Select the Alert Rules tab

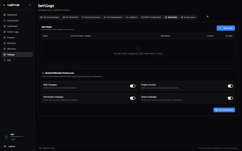171,17
